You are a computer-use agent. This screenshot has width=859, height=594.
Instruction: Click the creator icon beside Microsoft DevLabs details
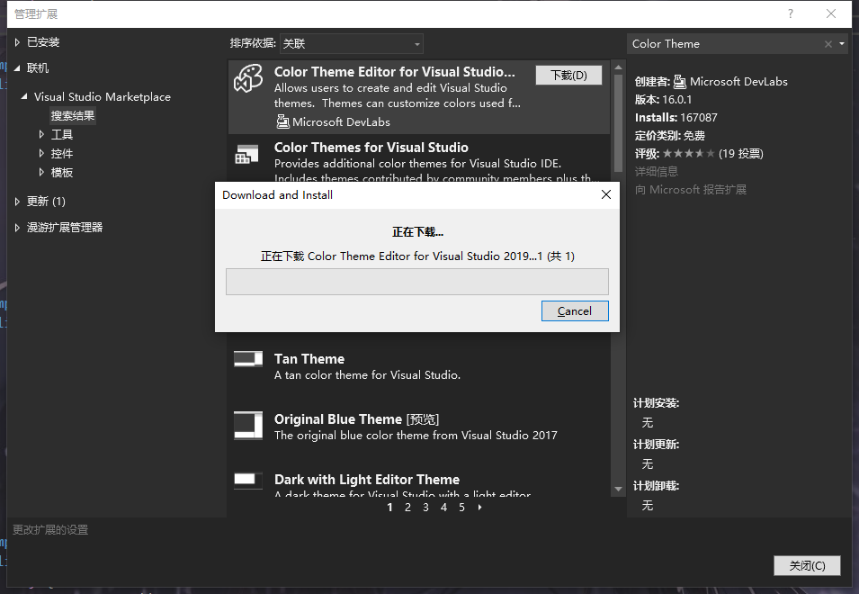(x=679, y=82)
